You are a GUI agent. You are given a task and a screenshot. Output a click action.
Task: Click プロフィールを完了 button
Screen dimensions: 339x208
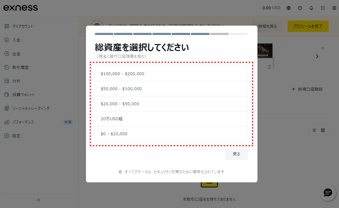(x=308, y=26)
